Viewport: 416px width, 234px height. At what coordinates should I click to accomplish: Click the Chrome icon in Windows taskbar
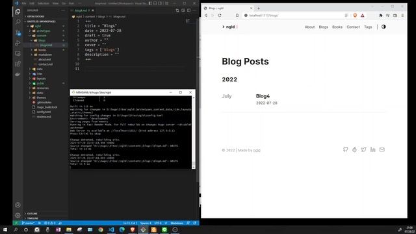pyautogui.click(x=101, y=229)
